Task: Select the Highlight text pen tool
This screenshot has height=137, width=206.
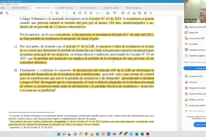Action: (129, 13)
